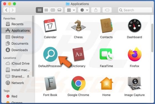Image resolution: width=155 pixels, height=104 pixels.
Task: Open Documents in the sidebar
Action: (16, 43)
